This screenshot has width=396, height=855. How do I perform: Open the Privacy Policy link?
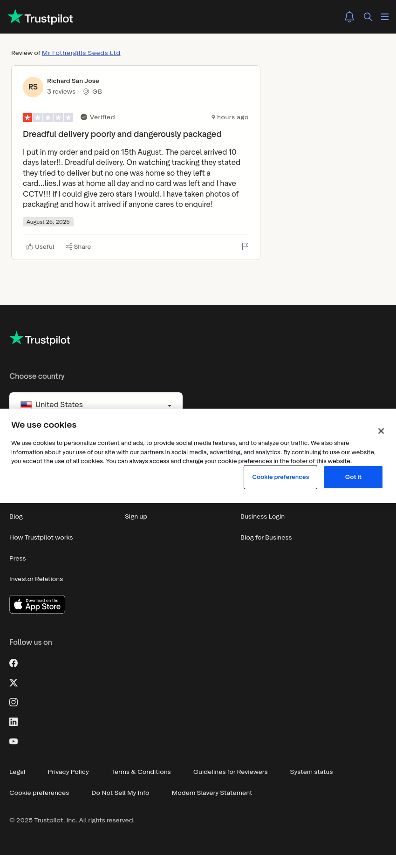coord(68,772)
